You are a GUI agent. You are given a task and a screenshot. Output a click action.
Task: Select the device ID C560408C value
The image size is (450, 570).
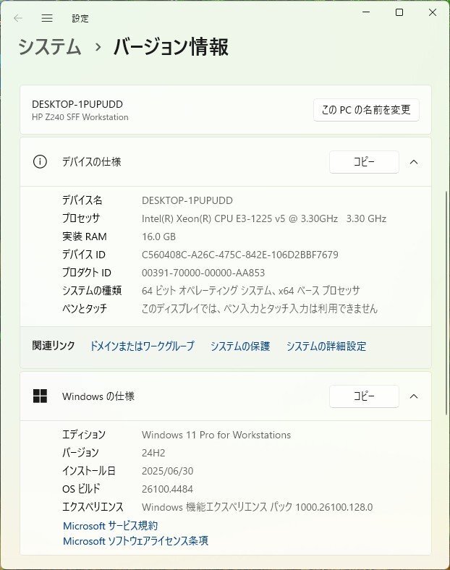coord(240,255)
